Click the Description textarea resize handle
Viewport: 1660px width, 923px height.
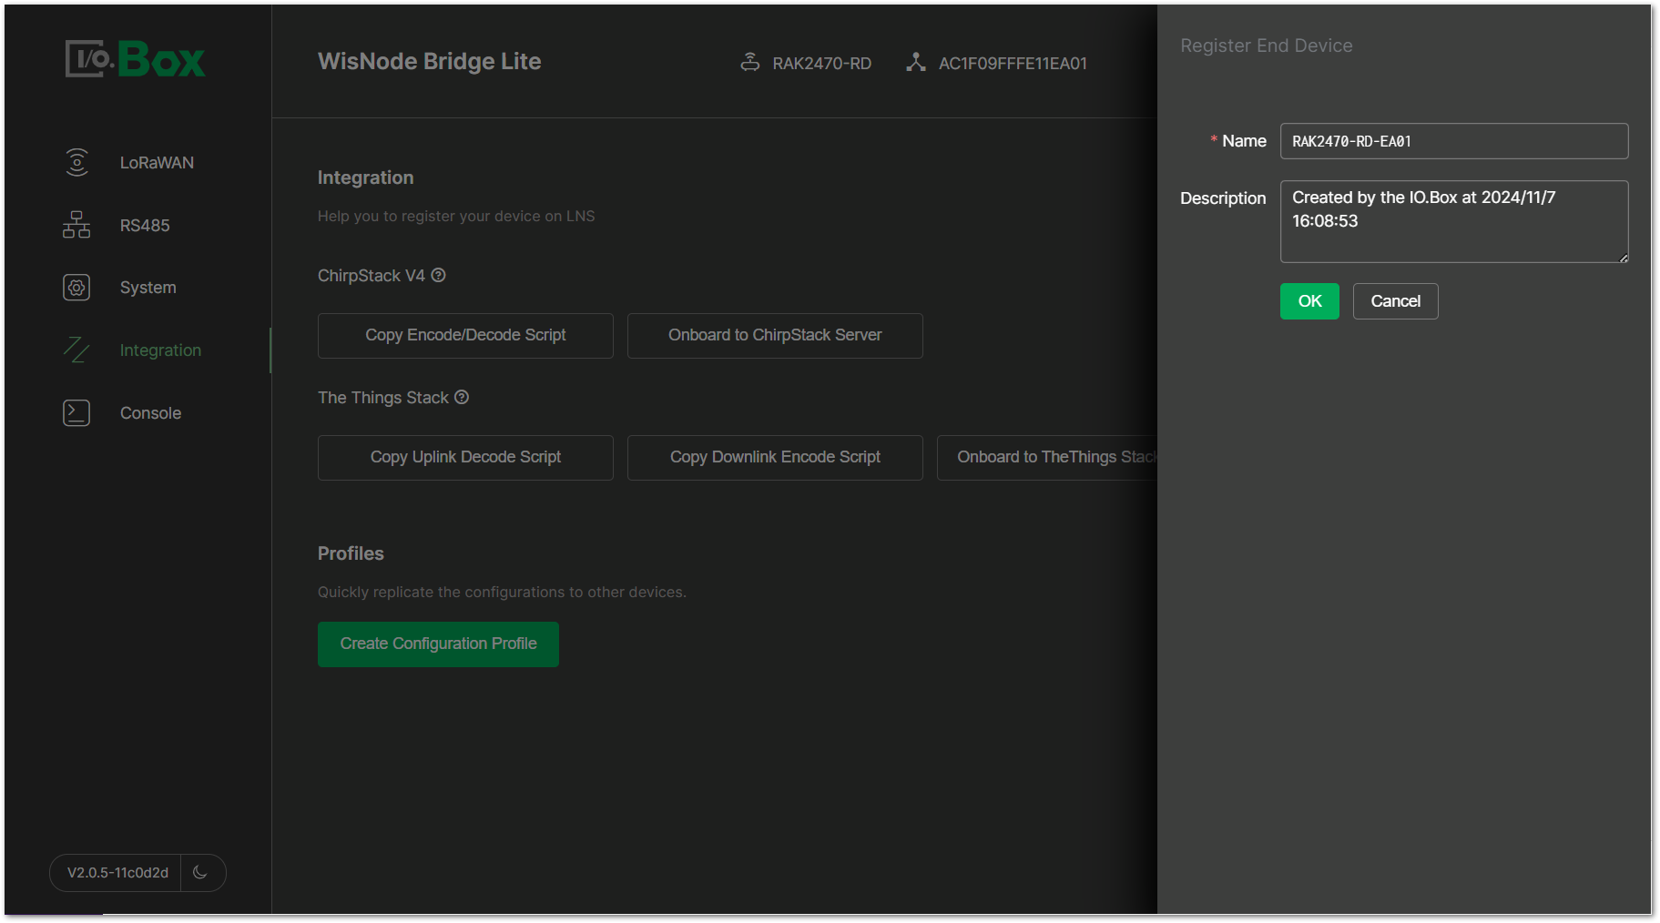click(1624, 258)
